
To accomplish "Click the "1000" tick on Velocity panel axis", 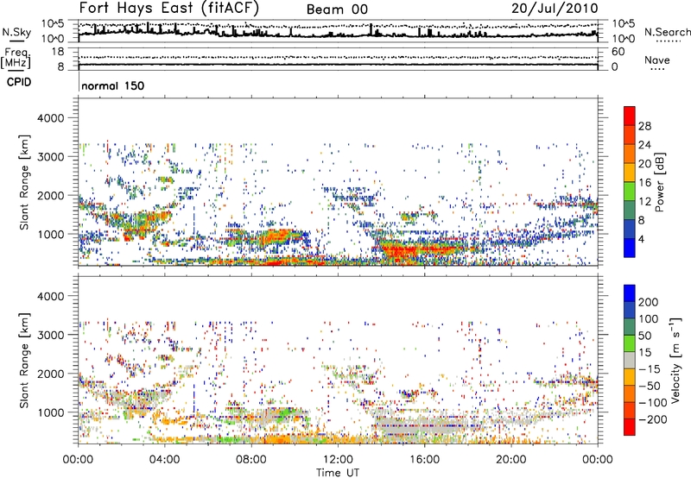I will 51,412.
